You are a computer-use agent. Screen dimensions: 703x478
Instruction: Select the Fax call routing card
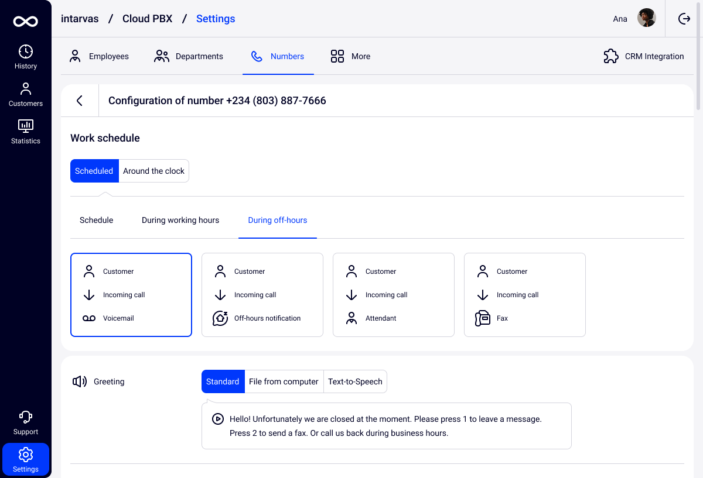click(x=525, y=295)
